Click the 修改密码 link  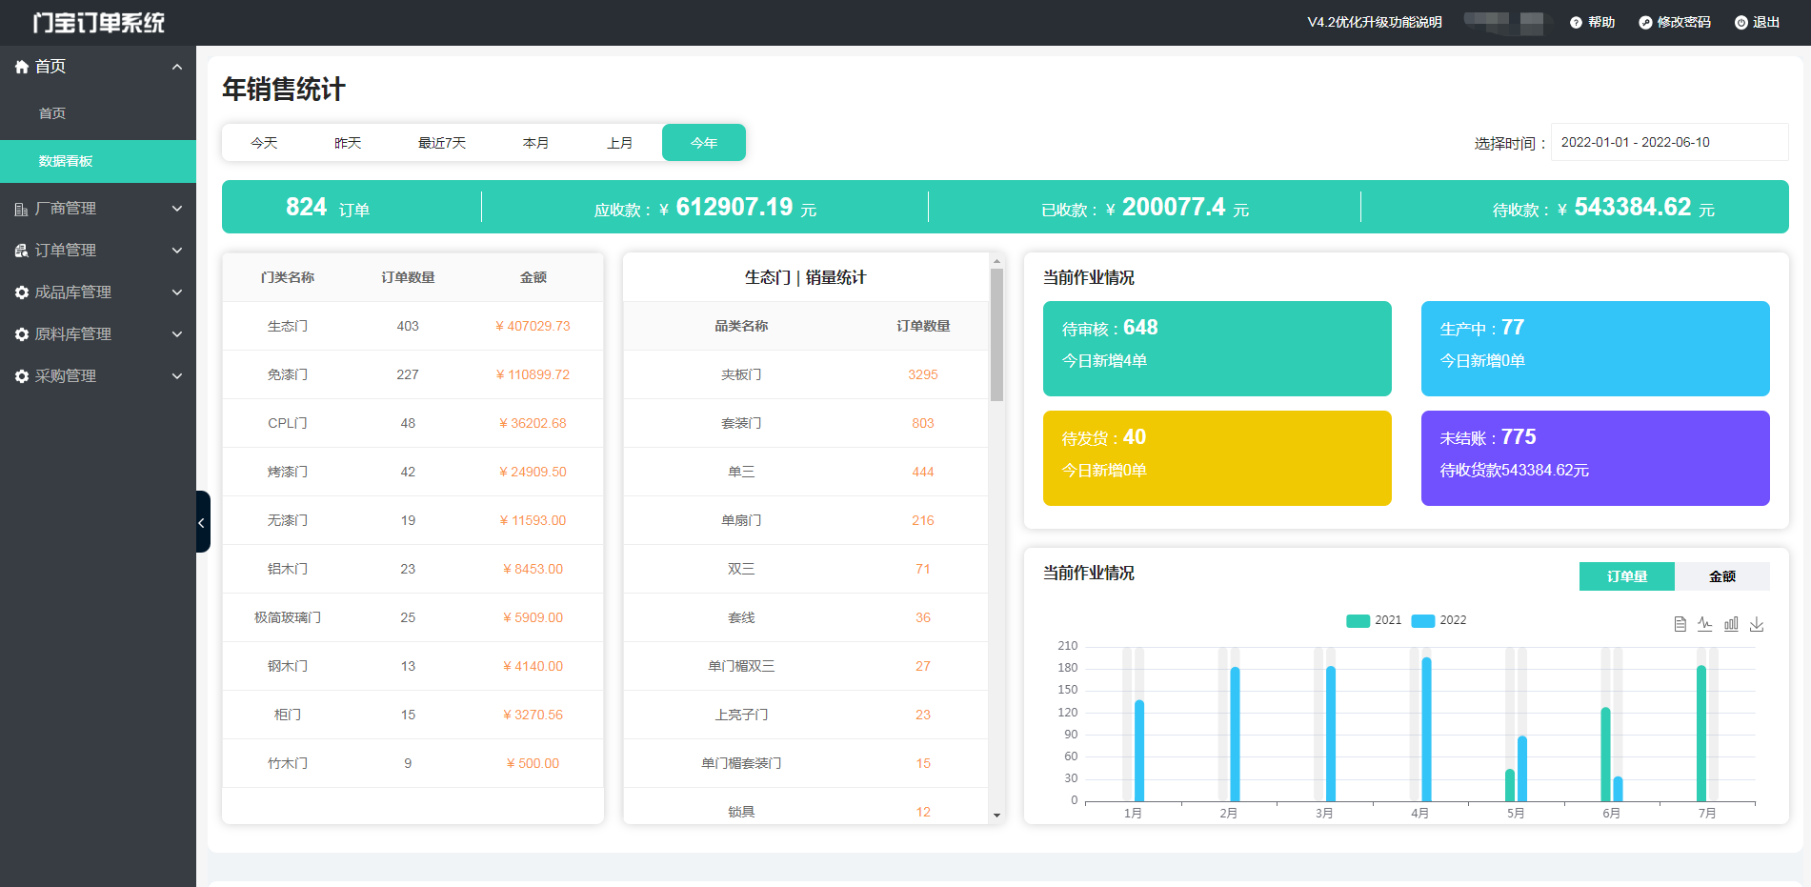(x=1684, y=23)
